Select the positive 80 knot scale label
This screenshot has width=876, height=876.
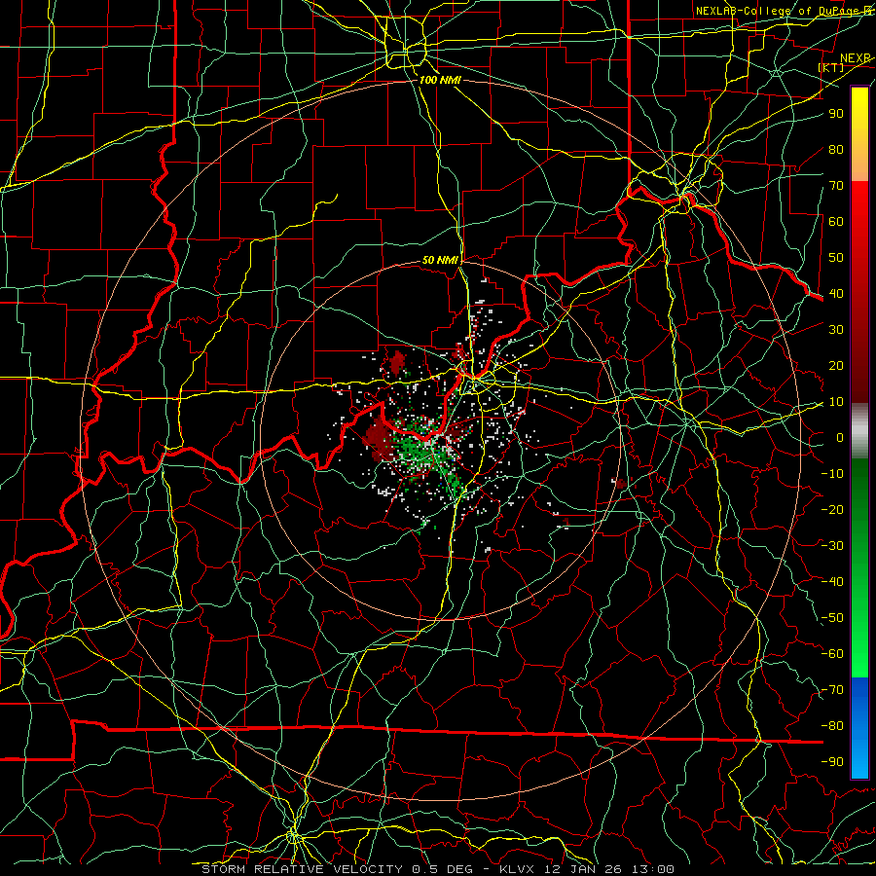pyautogui.click(x=836, y=149)
